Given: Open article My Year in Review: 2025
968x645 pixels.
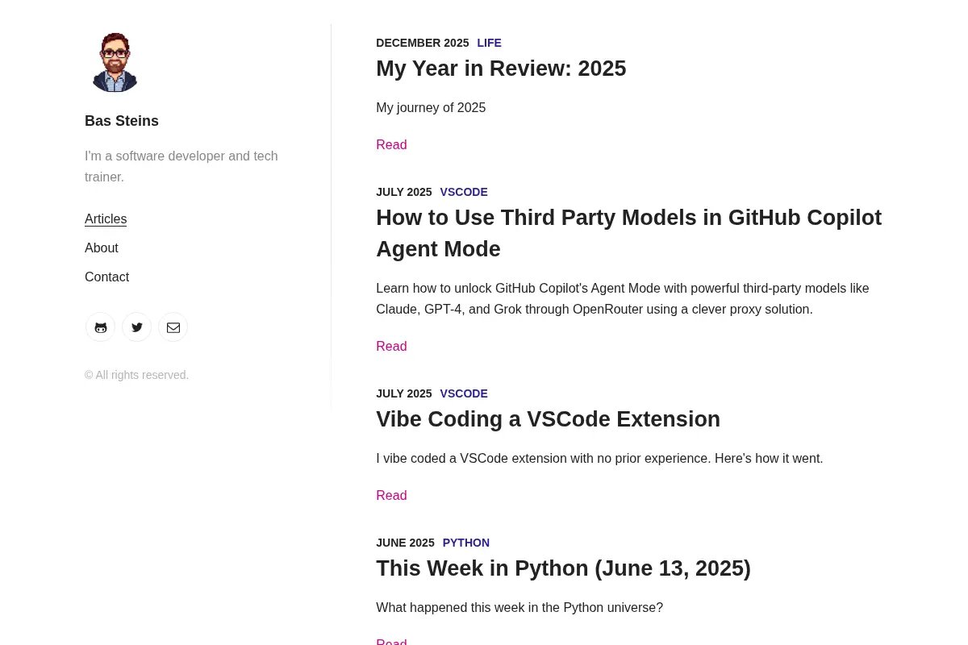Looking at the screenshot, I should pos(501,69).
